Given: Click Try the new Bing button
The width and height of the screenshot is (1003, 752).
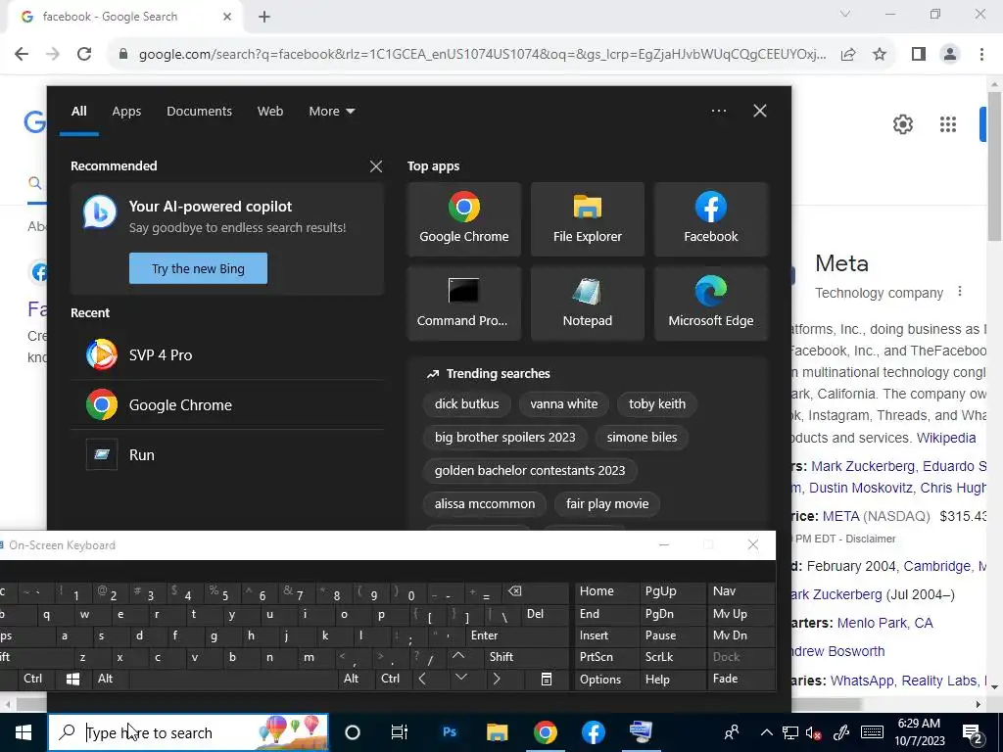Looking at the screenshot, I should (x=198, y=268).
